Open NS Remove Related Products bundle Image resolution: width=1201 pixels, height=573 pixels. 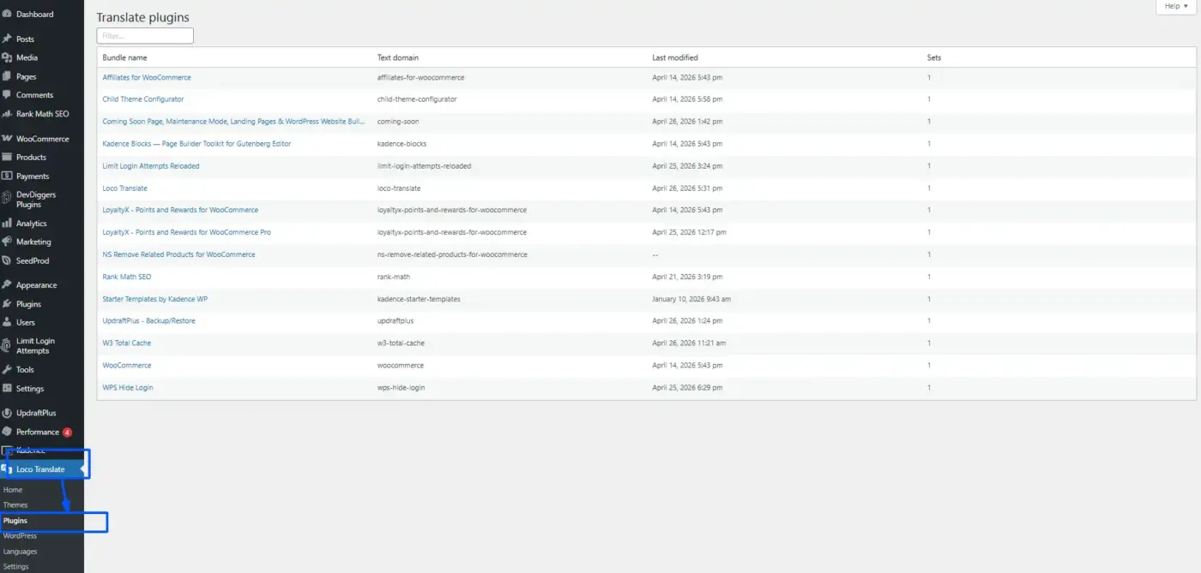click(x=178, y=254)
